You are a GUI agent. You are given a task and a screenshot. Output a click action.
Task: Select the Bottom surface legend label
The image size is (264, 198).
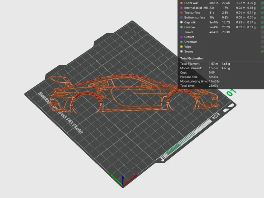(x=195, y=17)
